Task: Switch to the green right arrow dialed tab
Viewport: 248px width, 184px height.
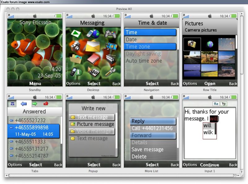Action: pos(35,104)
